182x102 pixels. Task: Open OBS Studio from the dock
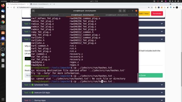(x=3, y=49)
